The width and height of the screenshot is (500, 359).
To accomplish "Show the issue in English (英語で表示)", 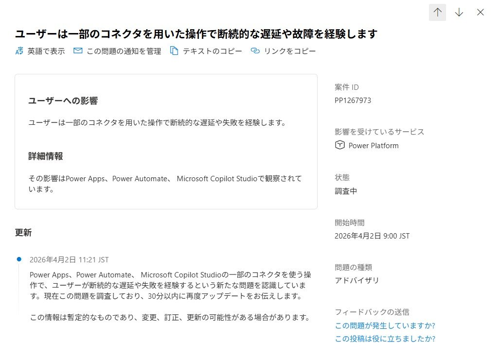I will coord(46,51).
